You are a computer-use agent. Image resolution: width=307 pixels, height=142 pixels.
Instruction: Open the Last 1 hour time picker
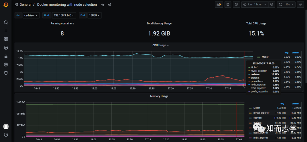pyautogui.click(x=255, y=5)
